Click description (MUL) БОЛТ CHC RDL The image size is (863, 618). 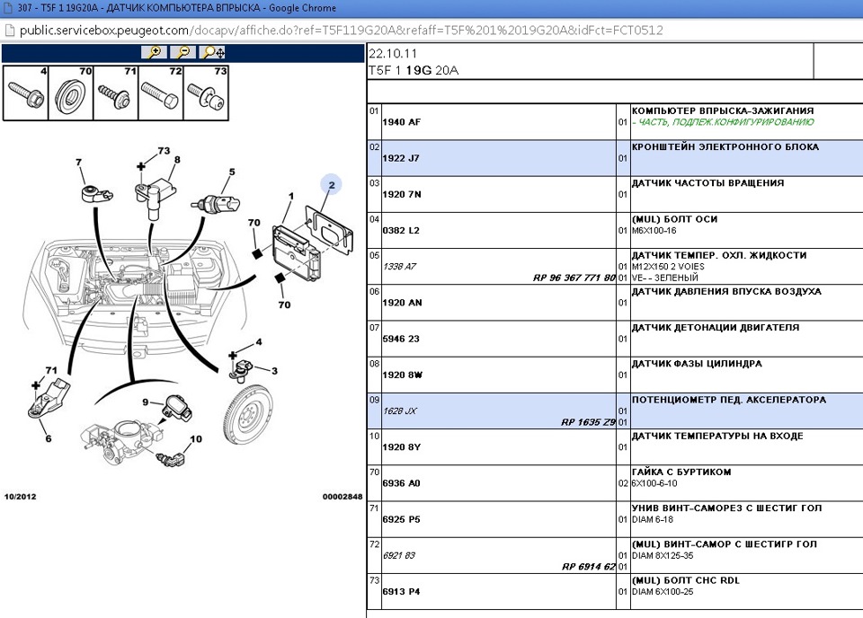click(x=686, y=580)
